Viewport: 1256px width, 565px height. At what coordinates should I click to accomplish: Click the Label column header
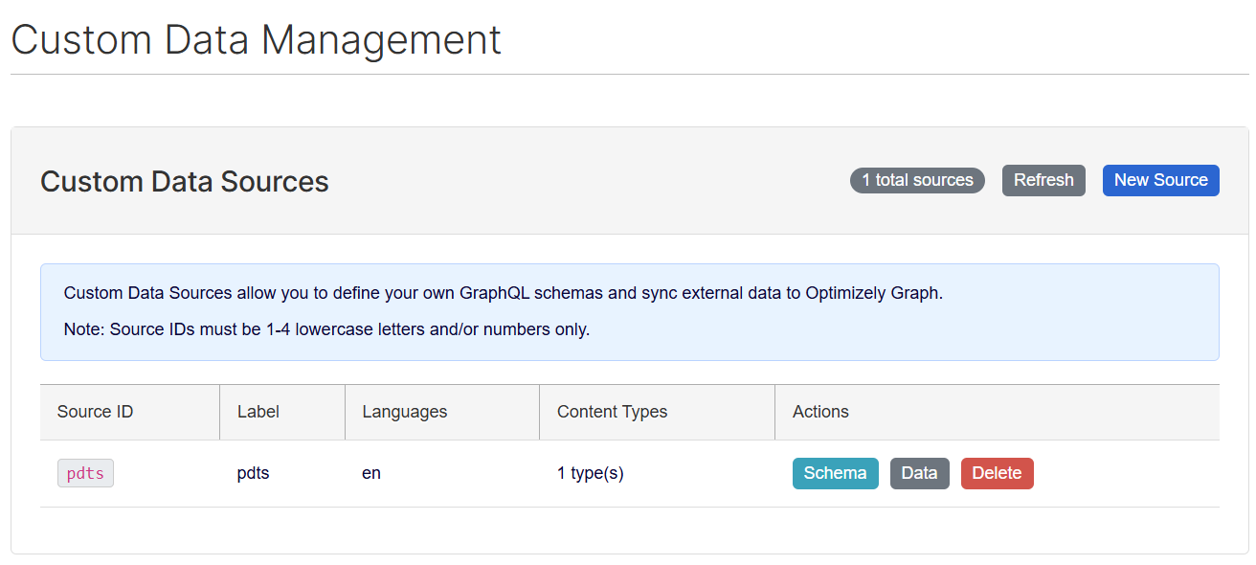click(x=258, y=412)
